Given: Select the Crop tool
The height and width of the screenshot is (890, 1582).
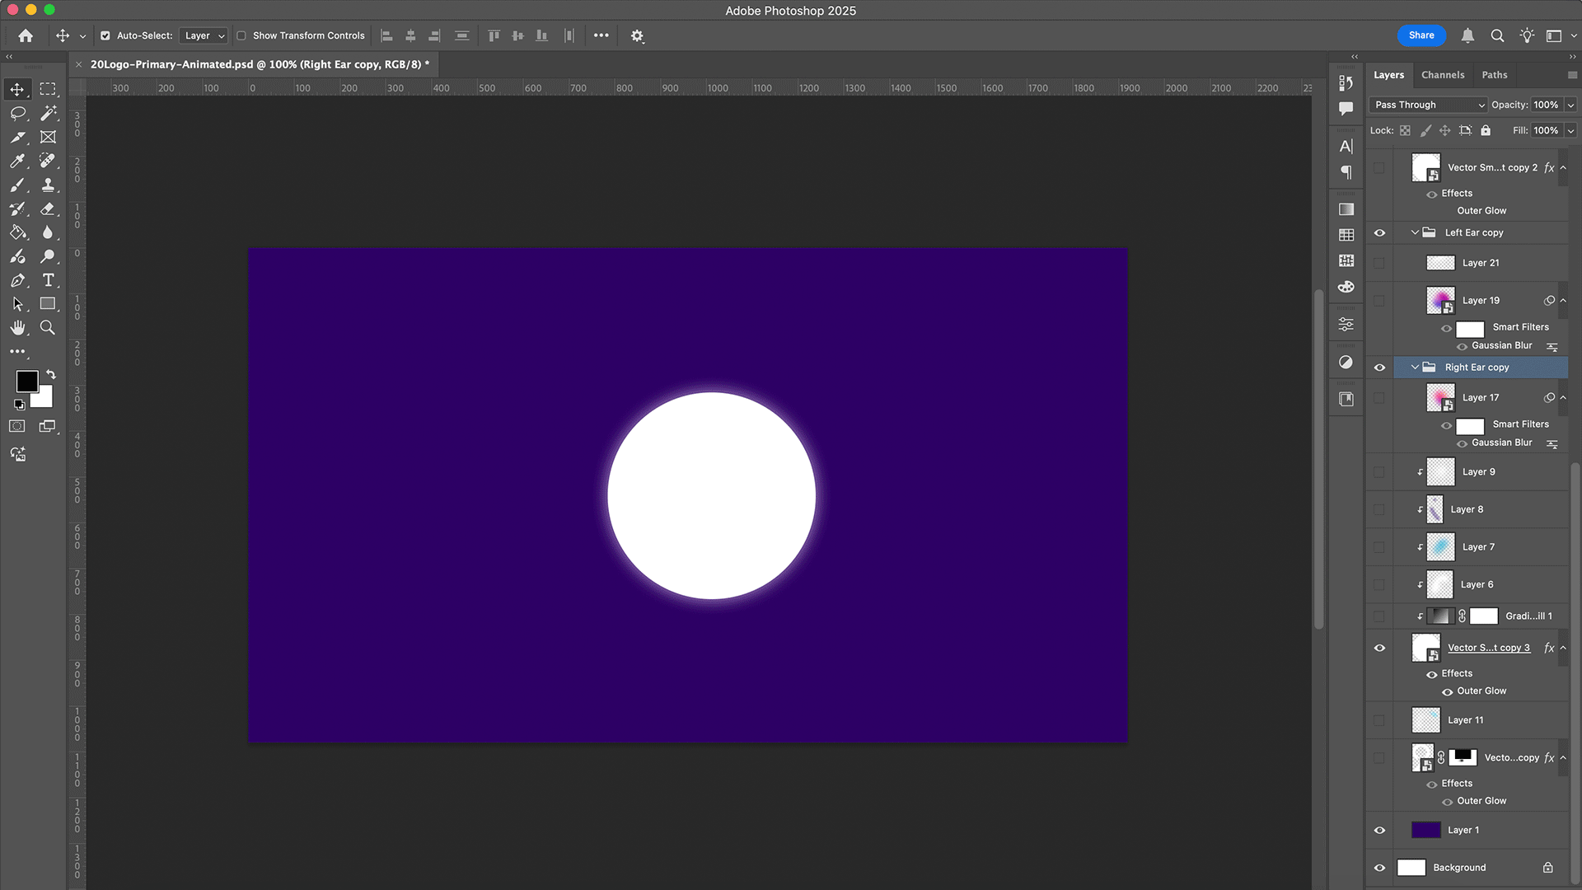Looking at the screenshot, I should coord(18,137).
